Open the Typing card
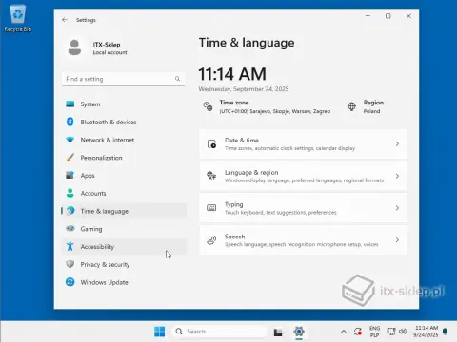This screenshot has width=457, height=342. tap(304, 208)
